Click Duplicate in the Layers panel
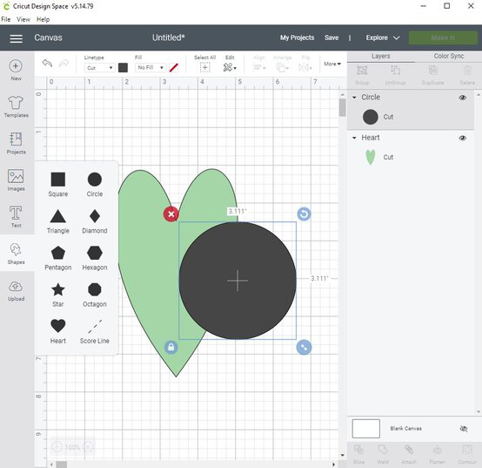The height and width of the screenshot is (468, 482). pyautogui.click(x=432, y=75)
